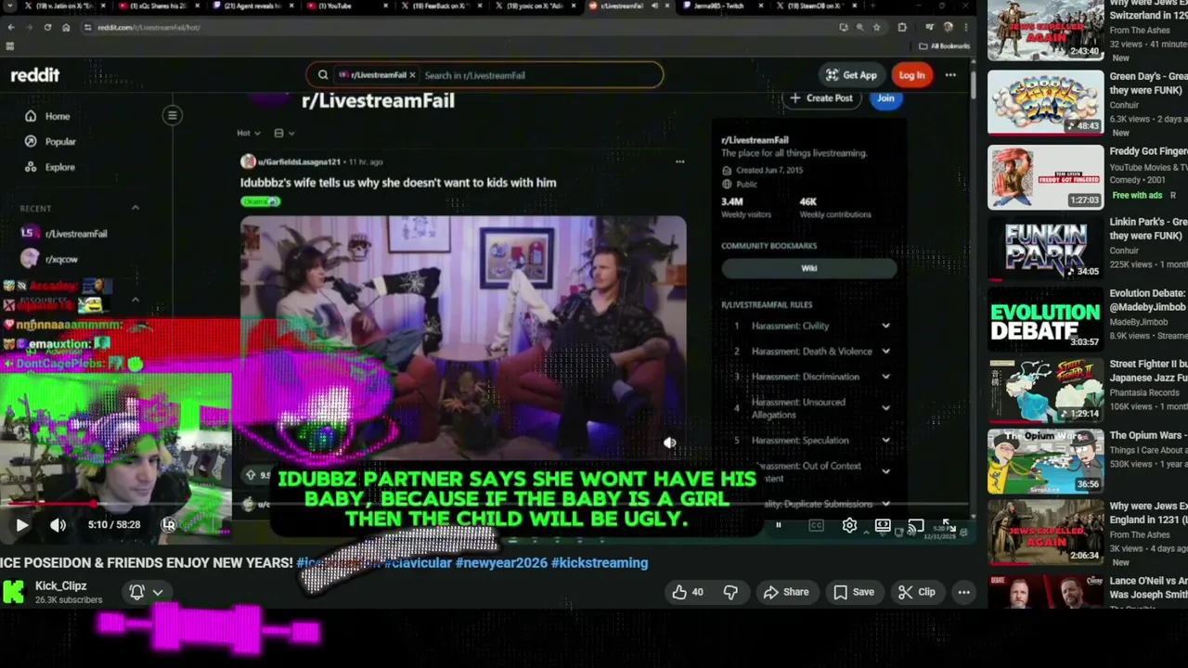Screen dimensions: 1188x668
Task: Bookmark the page with the star icon
Action: [876, 27]
